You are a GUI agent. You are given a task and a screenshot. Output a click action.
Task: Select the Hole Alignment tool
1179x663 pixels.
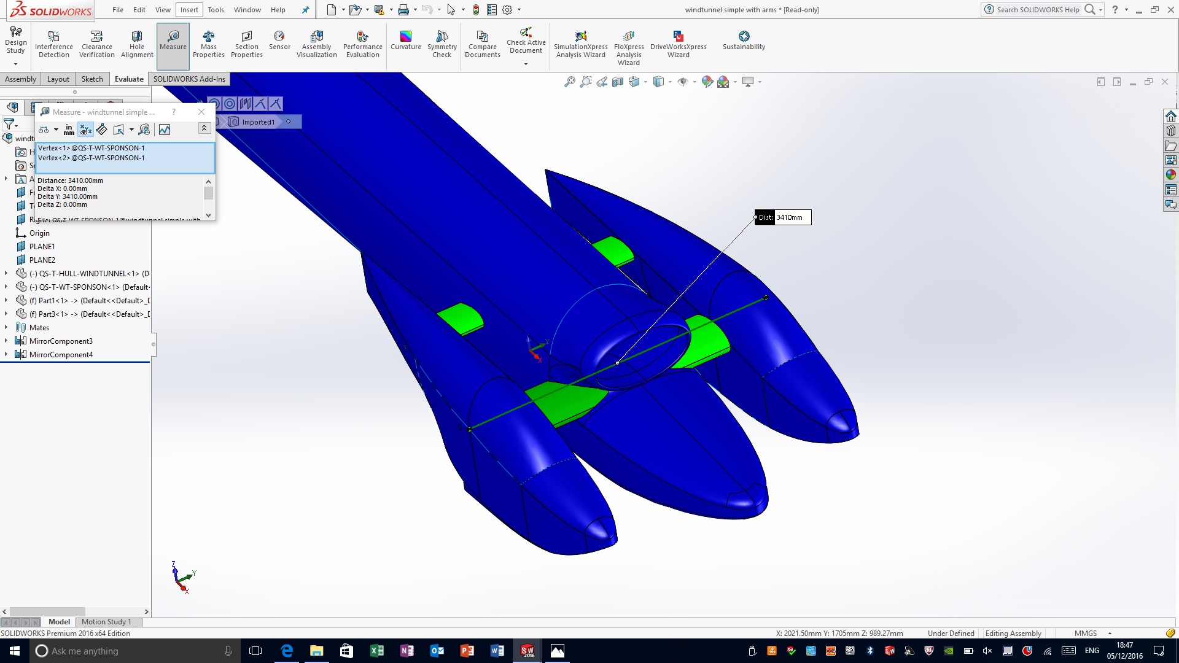137,44
